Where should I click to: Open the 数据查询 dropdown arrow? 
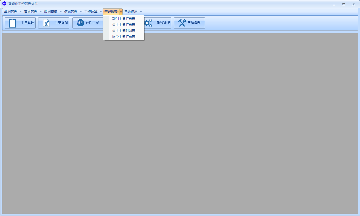pyautogui.click(x=61, y=12)
